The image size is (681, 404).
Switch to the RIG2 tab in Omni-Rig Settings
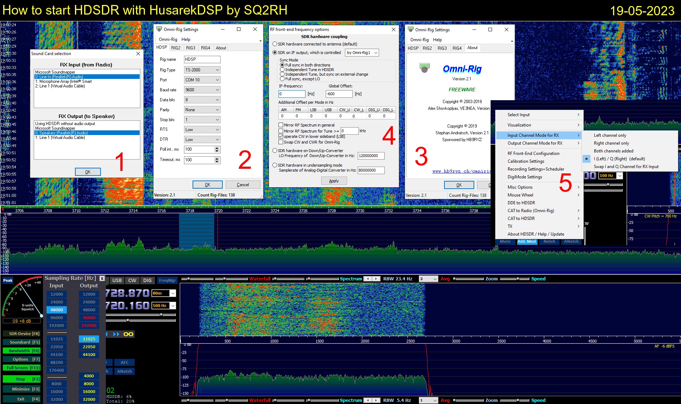tap(176, 48)
